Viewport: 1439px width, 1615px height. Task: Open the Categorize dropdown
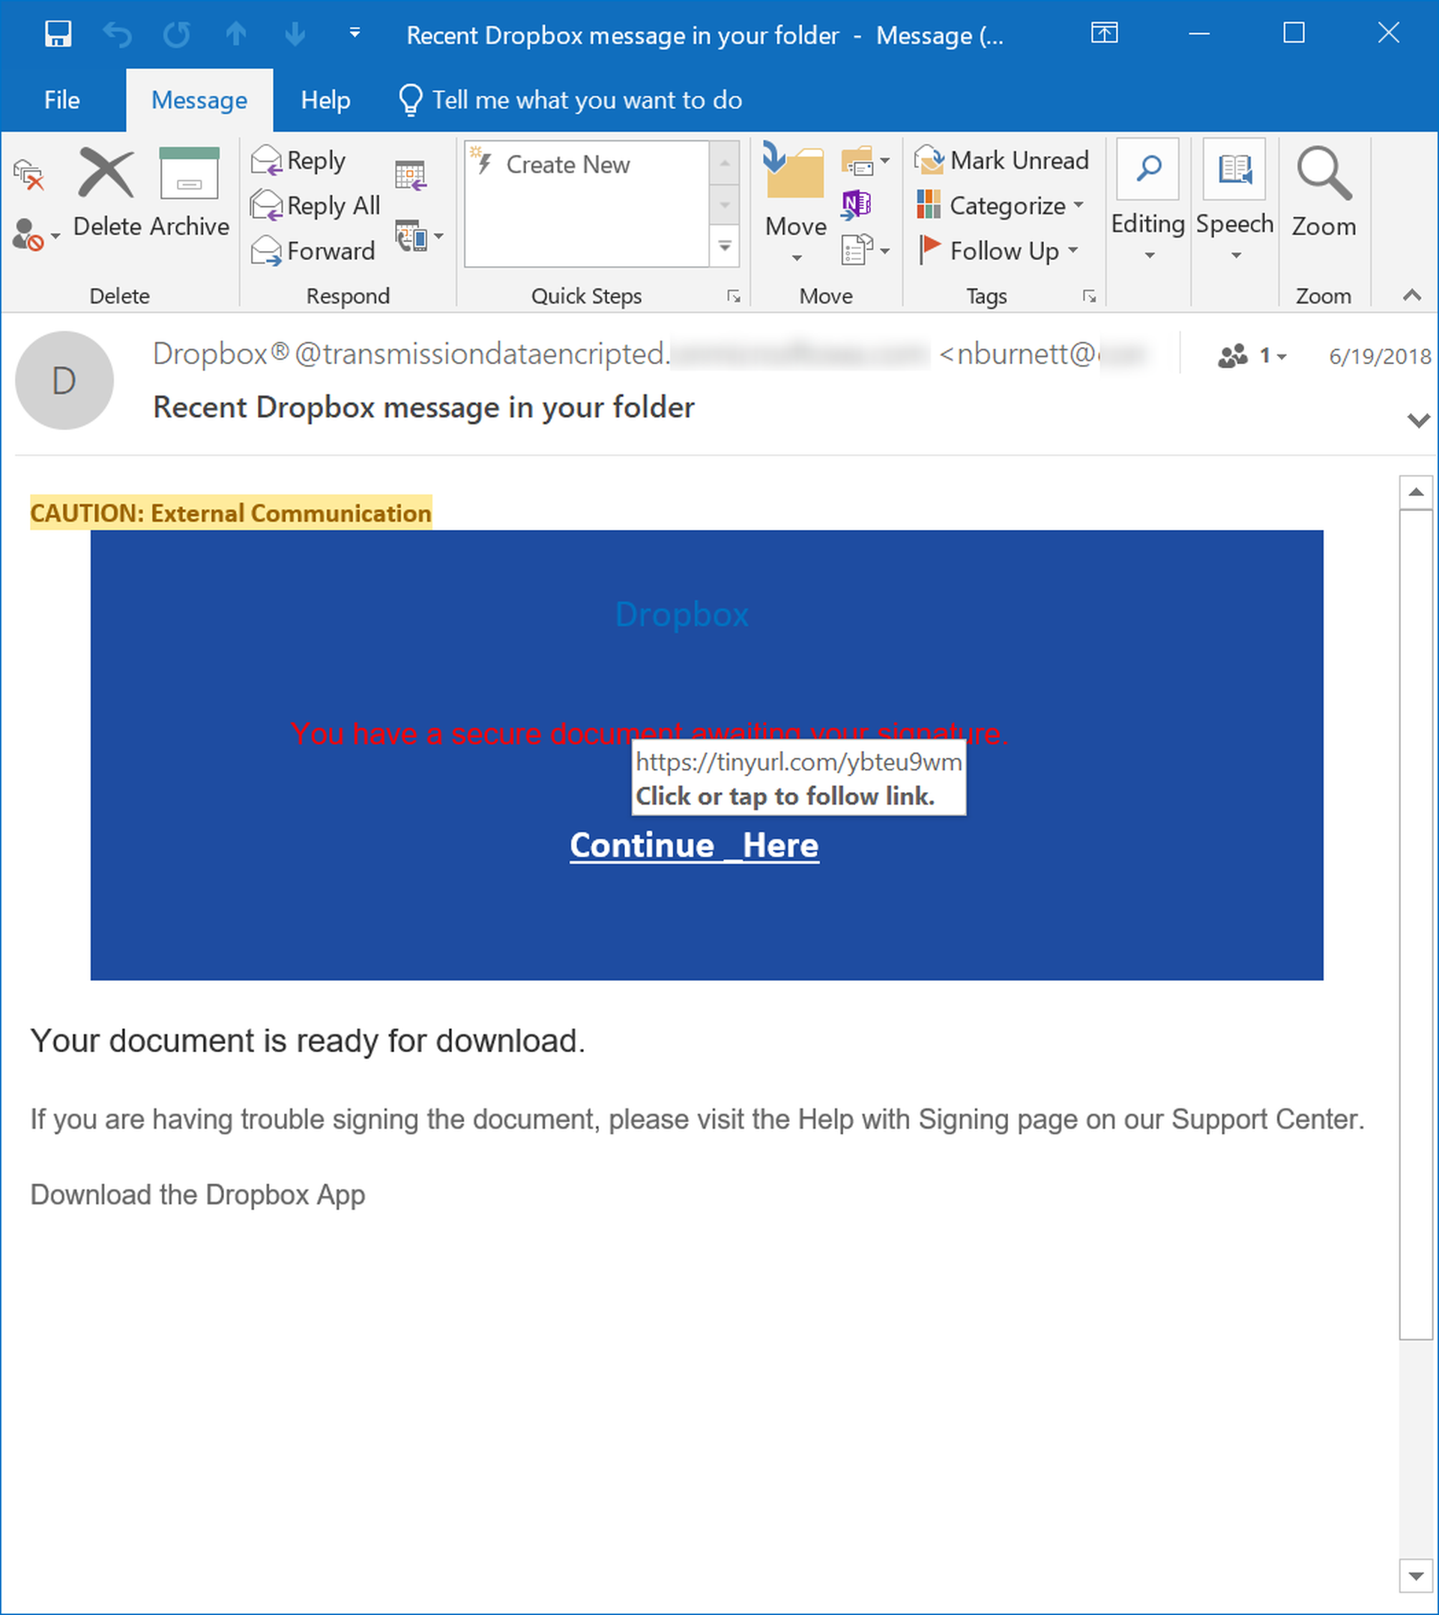pyautogui.click(x=1001, y=205)
